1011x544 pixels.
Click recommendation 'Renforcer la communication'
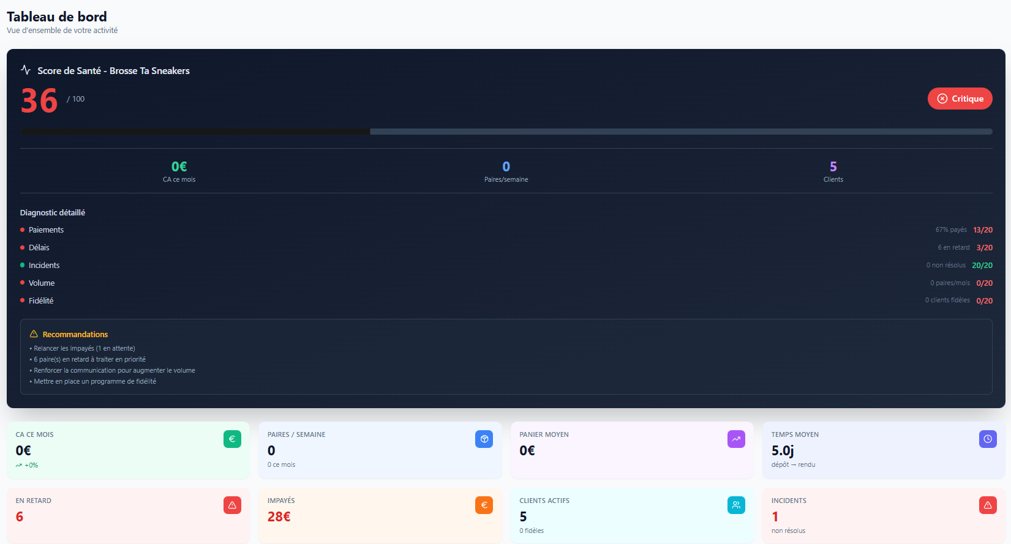pos(113,370)
